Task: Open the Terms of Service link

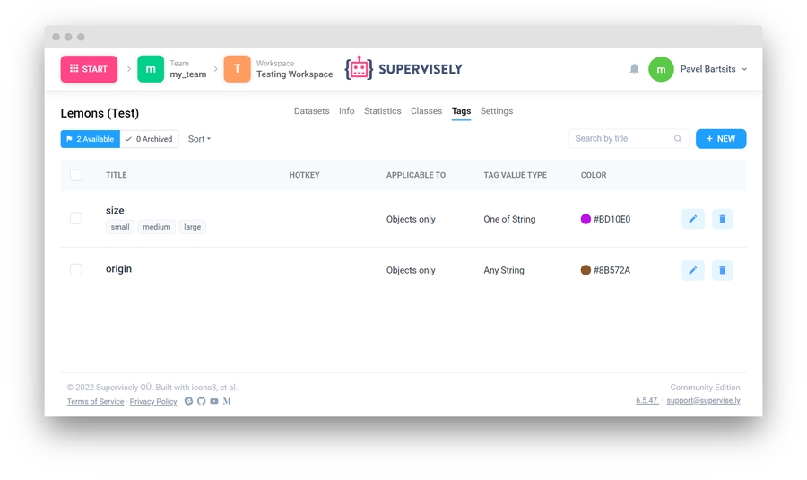Action: [95, 402]
